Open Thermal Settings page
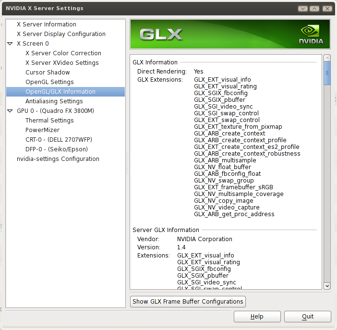 pyautogui.click(x=49, y=121)
